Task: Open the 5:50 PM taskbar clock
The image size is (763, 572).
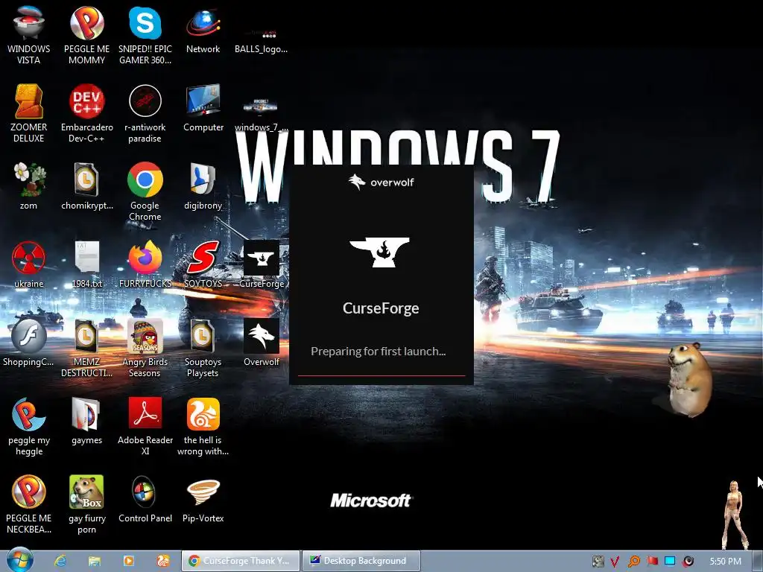Action: click(x=726, y=562)
